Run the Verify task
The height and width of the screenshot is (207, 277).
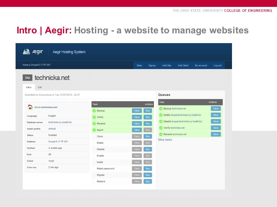(x=148, y=117)
